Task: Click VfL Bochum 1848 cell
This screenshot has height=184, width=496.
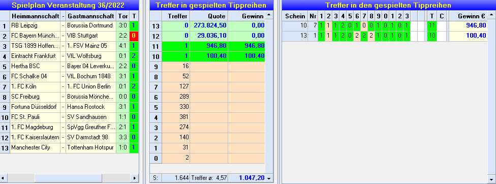Action: 91,77
